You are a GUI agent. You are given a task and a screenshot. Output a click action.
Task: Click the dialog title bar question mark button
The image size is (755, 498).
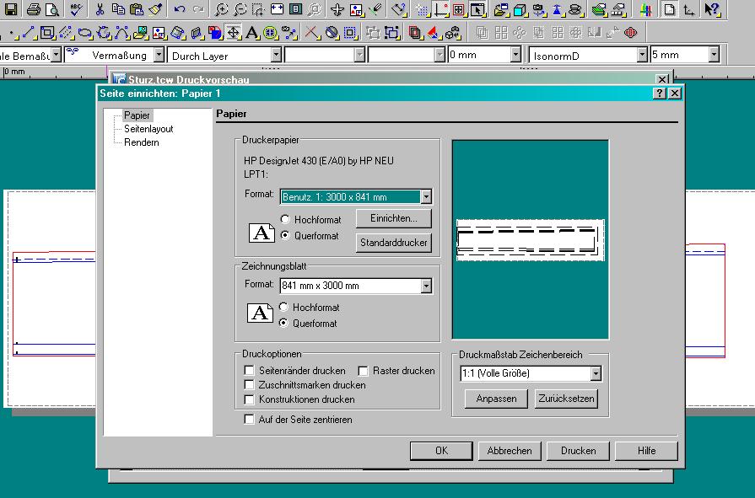pyautogui.click(x=659, y=94)
